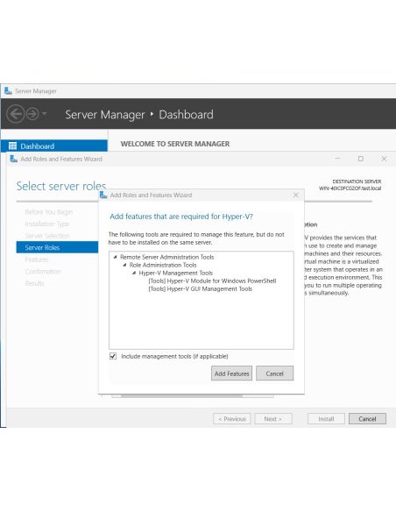The width and height of the screenshot is (396, 512).
Task: Click the Add Features button
Action: click(x=231, y=373)
